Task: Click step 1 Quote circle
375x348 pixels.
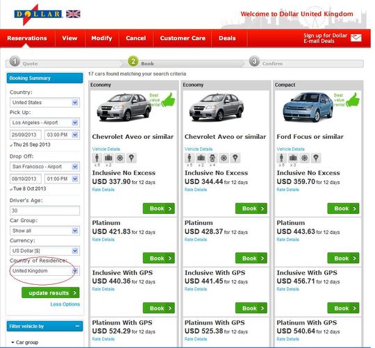Action: point(15,61)
